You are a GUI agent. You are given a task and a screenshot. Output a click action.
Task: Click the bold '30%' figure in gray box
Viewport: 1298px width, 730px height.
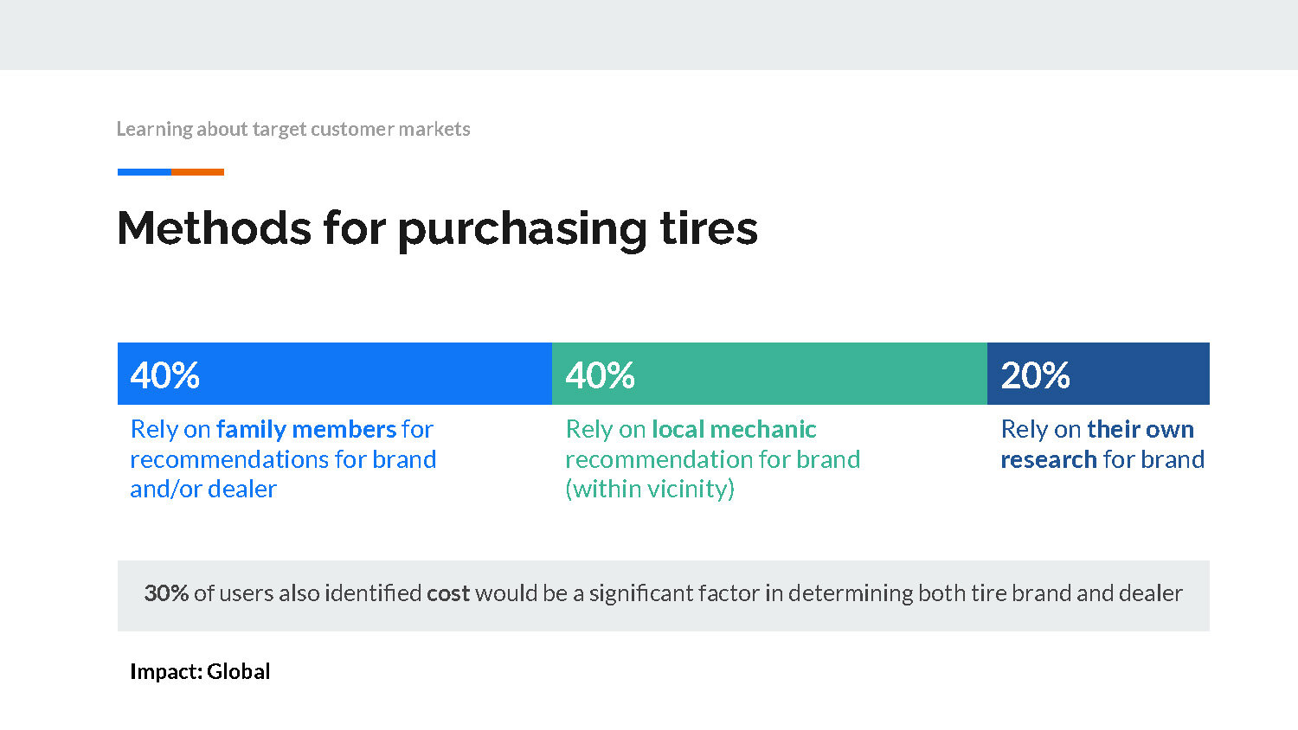166,593
